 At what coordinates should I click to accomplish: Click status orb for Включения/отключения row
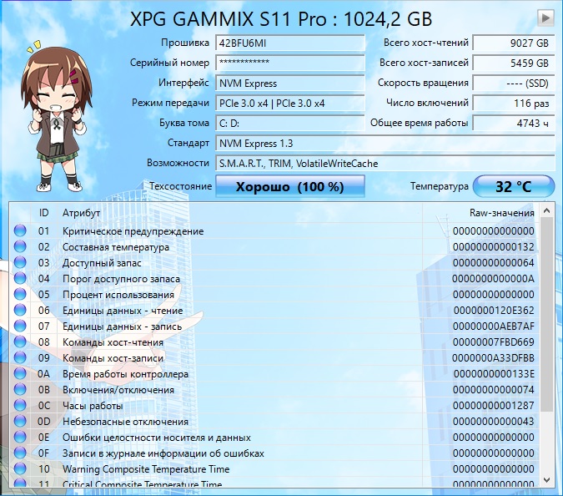(20, 389)
